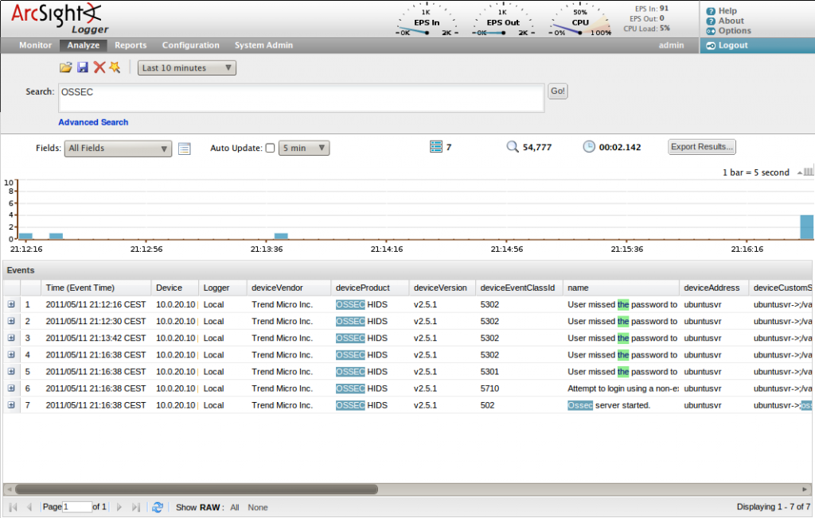Open the 5 min auto update interval dropdown
The width and height of the screenshot is (815, 518).
303,149
